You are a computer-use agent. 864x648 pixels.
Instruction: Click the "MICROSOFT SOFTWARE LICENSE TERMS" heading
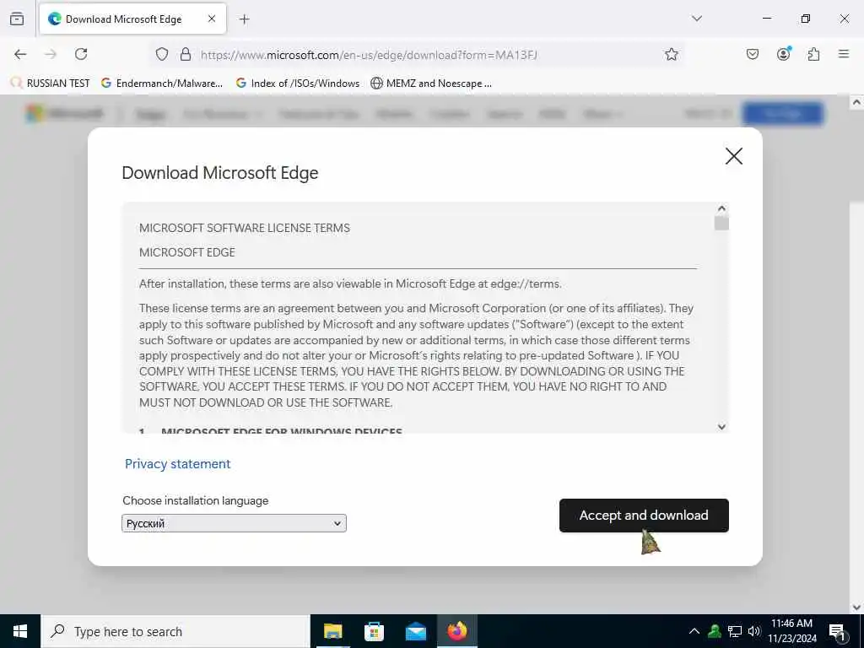[x=245, y=228]
